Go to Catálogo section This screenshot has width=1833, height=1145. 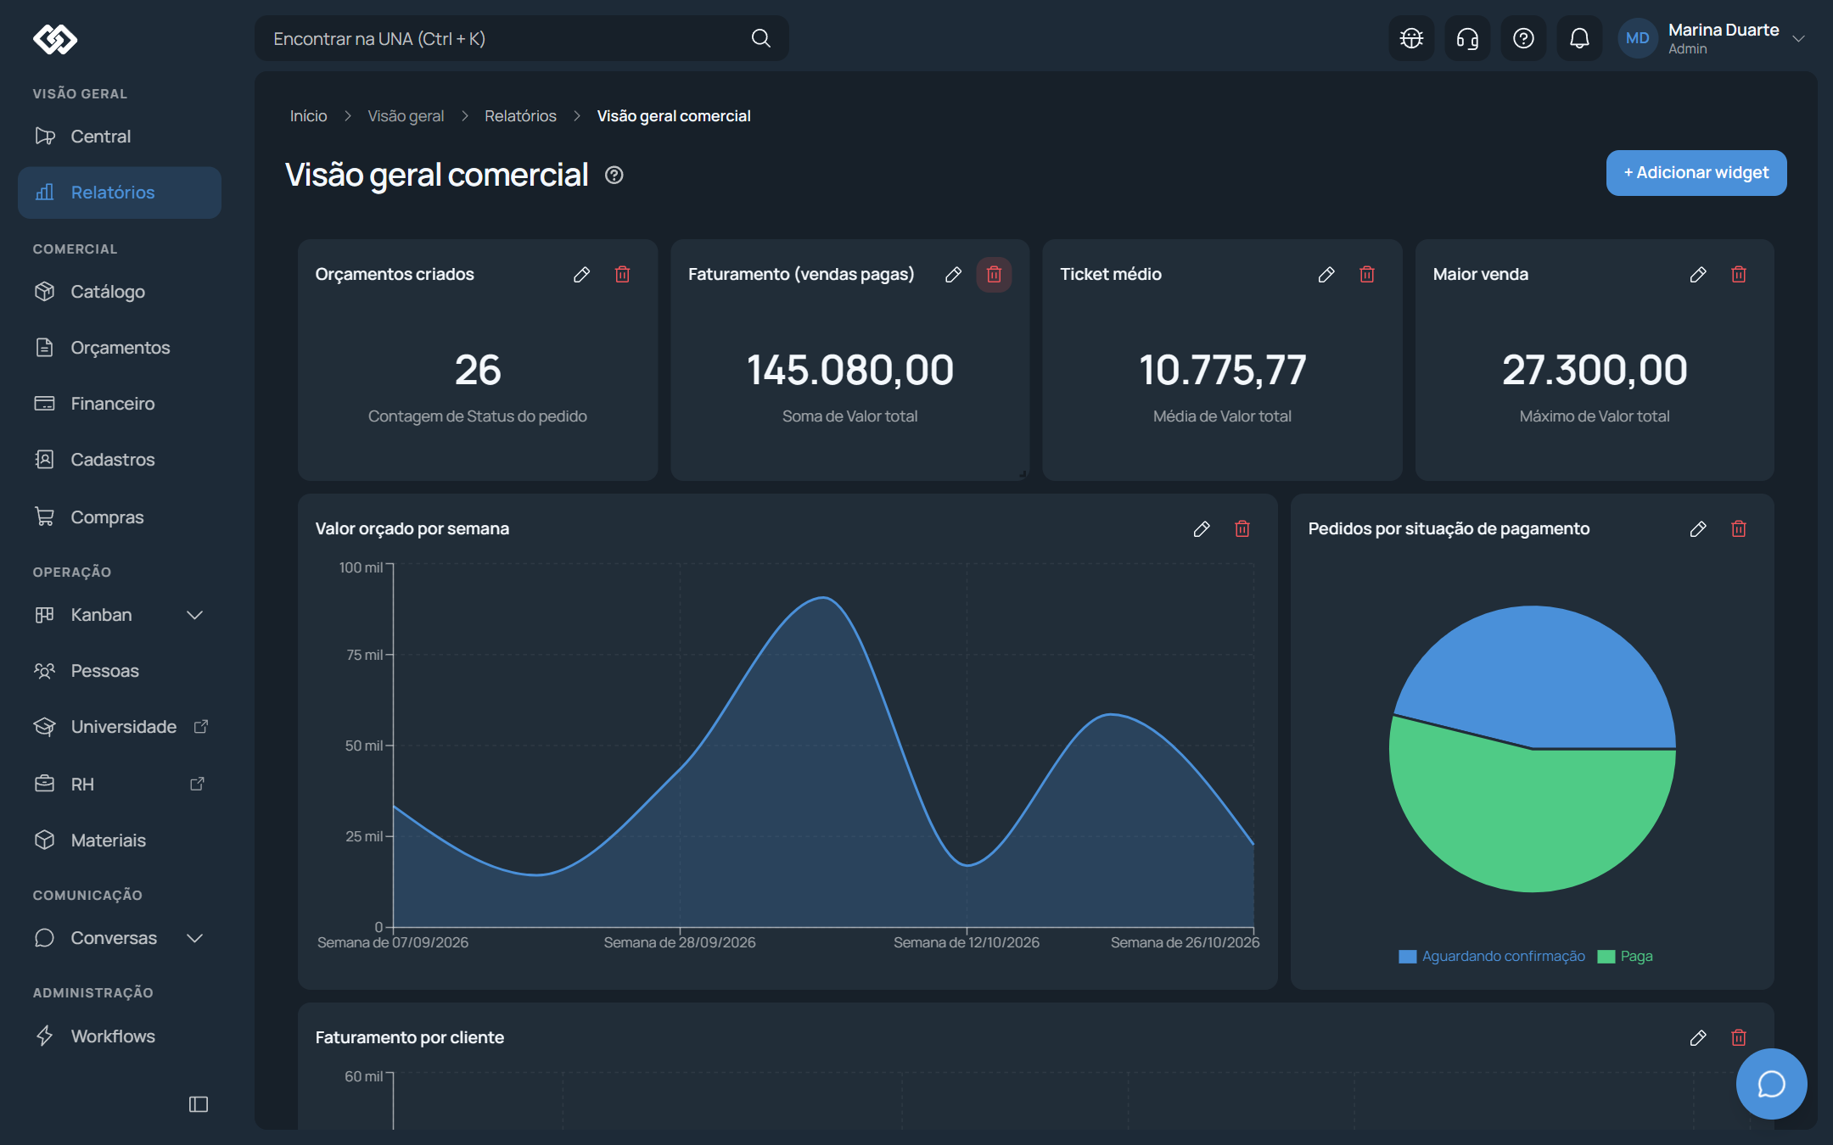click(x=120, y=292)
